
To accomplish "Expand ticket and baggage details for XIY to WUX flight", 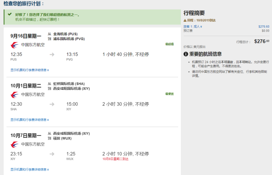I will (x=29, y=170).
